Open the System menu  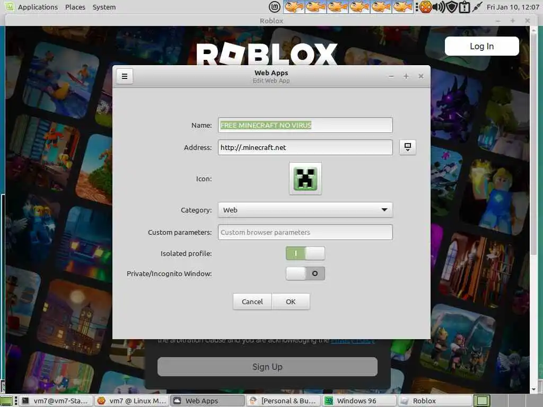coord(104,7)
